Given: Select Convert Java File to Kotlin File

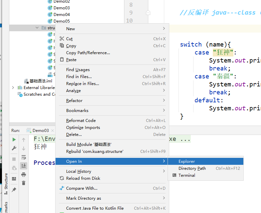Looking at the screenshot, I should coord(112,208).
